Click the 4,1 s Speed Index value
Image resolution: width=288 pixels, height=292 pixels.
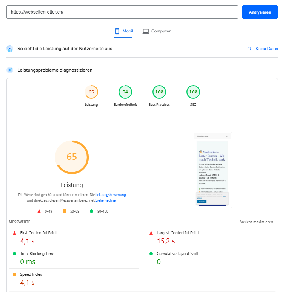[27, 283]
